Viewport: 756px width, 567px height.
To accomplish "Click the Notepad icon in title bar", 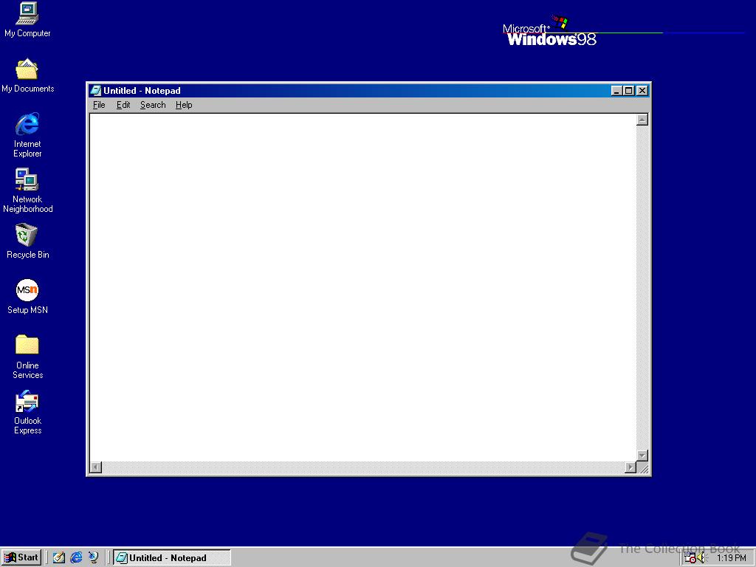I will point(96,91).
